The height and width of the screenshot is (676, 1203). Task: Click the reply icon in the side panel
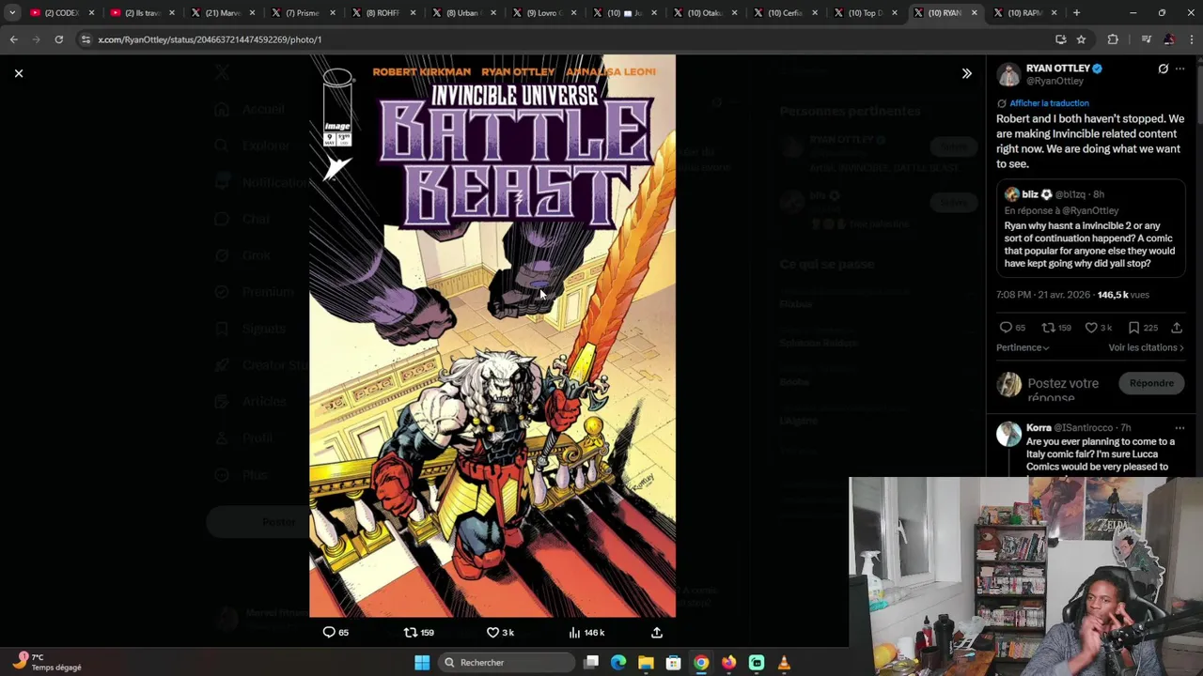coord(1006,328)
